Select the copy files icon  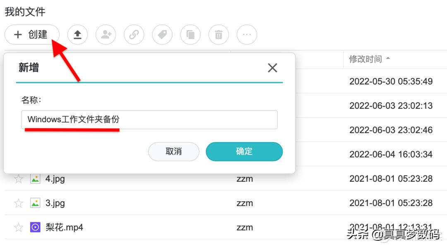click(190, 35)
